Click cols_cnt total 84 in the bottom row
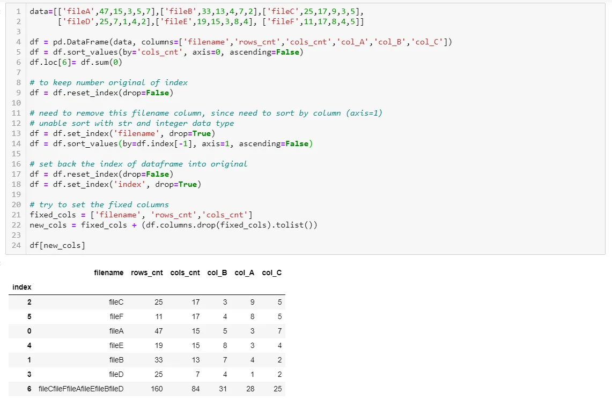Screen dimensions: 612x401 (x=196, y=389)
